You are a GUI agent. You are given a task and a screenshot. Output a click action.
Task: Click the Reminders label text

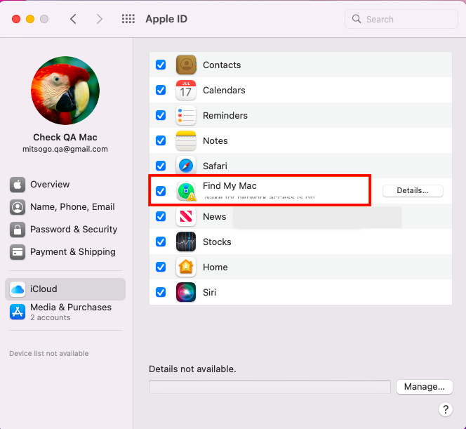tap(225, 115)
